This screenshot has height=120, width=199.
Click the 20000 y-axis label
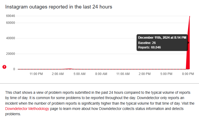(x=11, y=54)
